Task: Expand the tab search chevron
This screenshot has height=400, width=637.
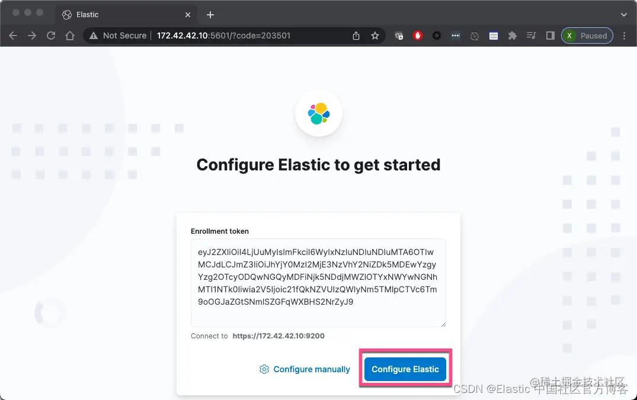Action: (x=624, y=15)
